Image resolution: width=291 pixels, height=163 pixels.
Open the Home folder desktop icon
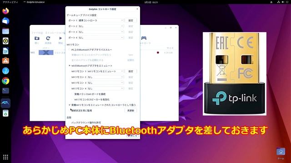coord(281,153)
